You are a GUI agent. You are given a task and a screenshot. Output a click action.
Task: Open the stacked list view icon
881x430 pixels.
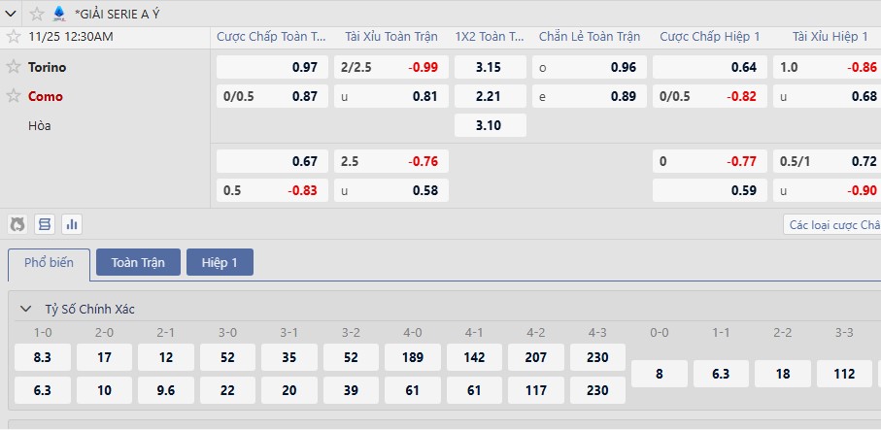coord(45,224)
